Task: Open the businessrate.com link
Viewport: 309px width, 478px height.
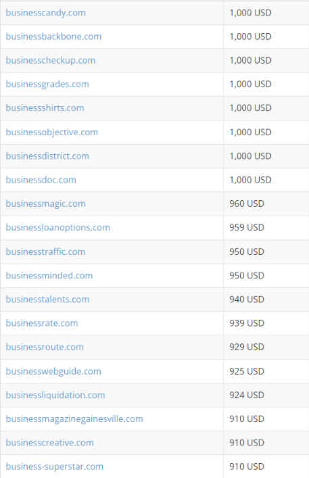Action: 42,323
